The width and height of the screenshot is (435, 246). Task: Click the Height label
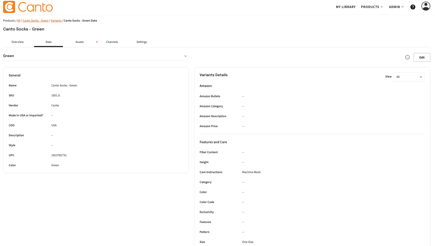(x=204, y=162)
